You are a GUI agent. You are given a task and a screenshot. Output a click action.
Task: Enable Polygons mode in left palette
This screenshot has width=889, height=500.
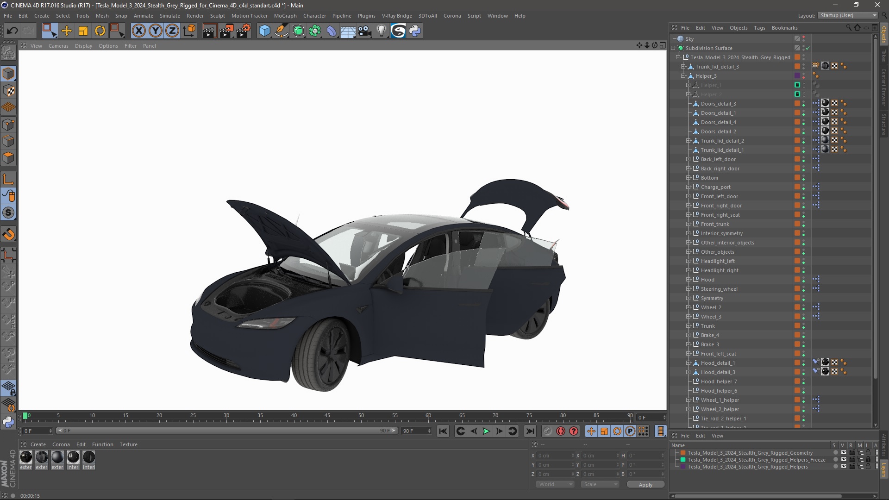[8, 158]
